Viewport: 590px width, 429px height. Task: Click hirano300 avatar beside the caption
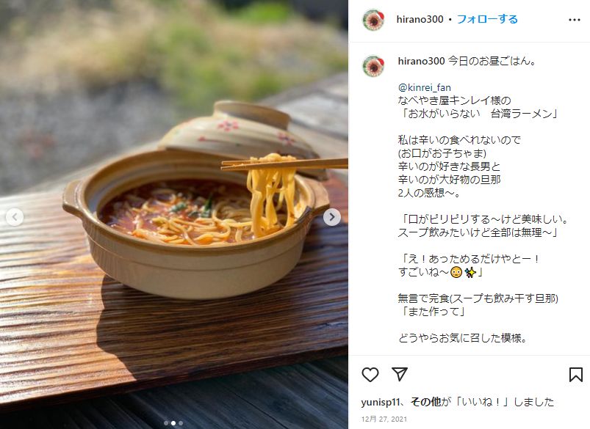click(x=373, y=66)
